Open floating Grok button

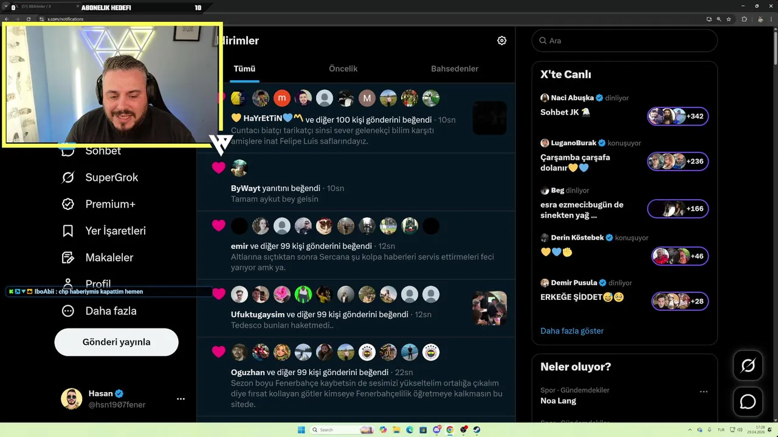pyautogui.click(x=748, y=365)
